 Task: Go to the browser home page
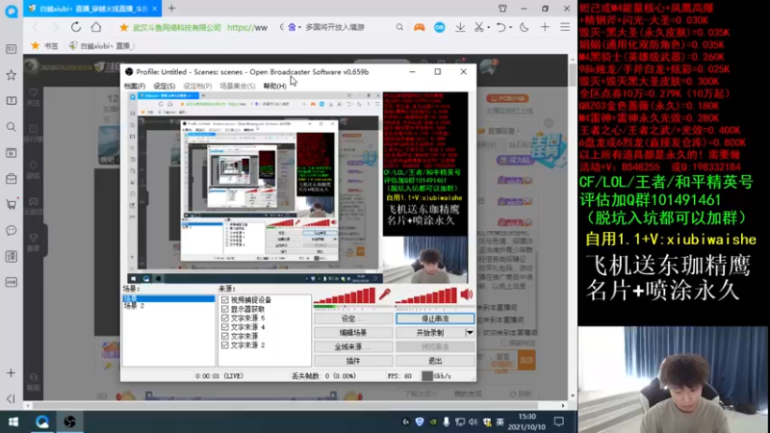tap(96, 27)
